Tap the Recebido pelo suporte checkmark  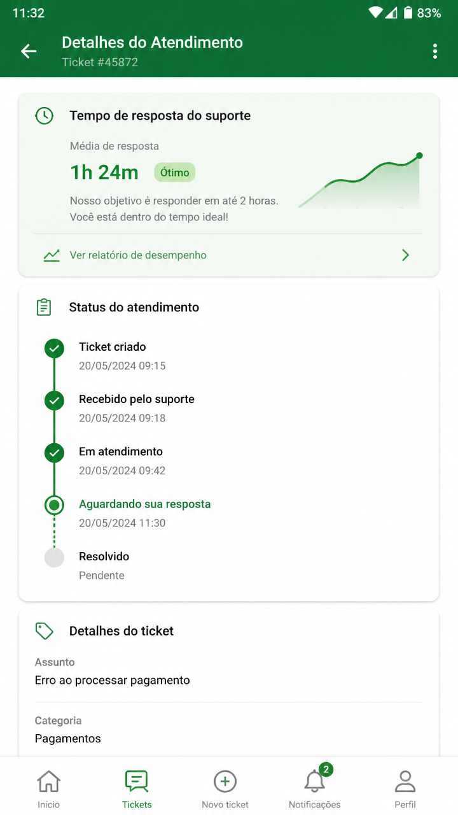click(55, 400)
